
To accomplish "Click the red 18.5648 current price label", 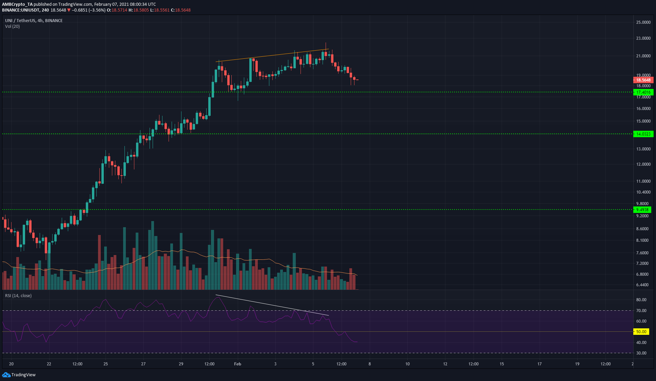I will 643,80.
